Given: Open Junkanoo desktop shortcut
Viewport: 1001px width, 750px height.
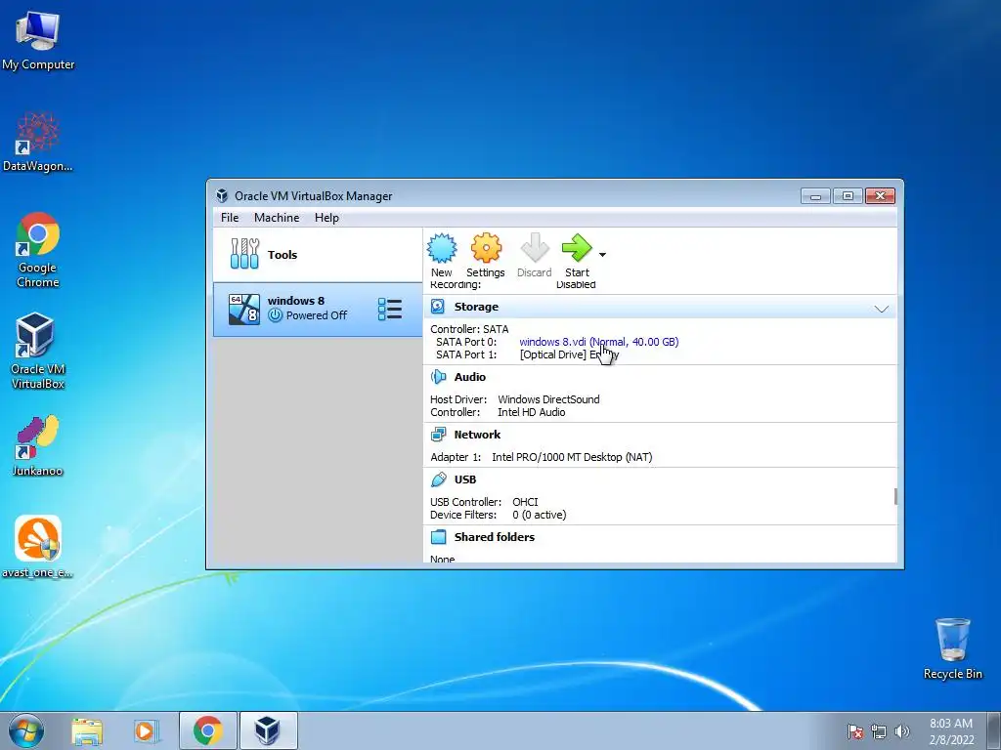Looking at the screenshot, I should (38, 445).
